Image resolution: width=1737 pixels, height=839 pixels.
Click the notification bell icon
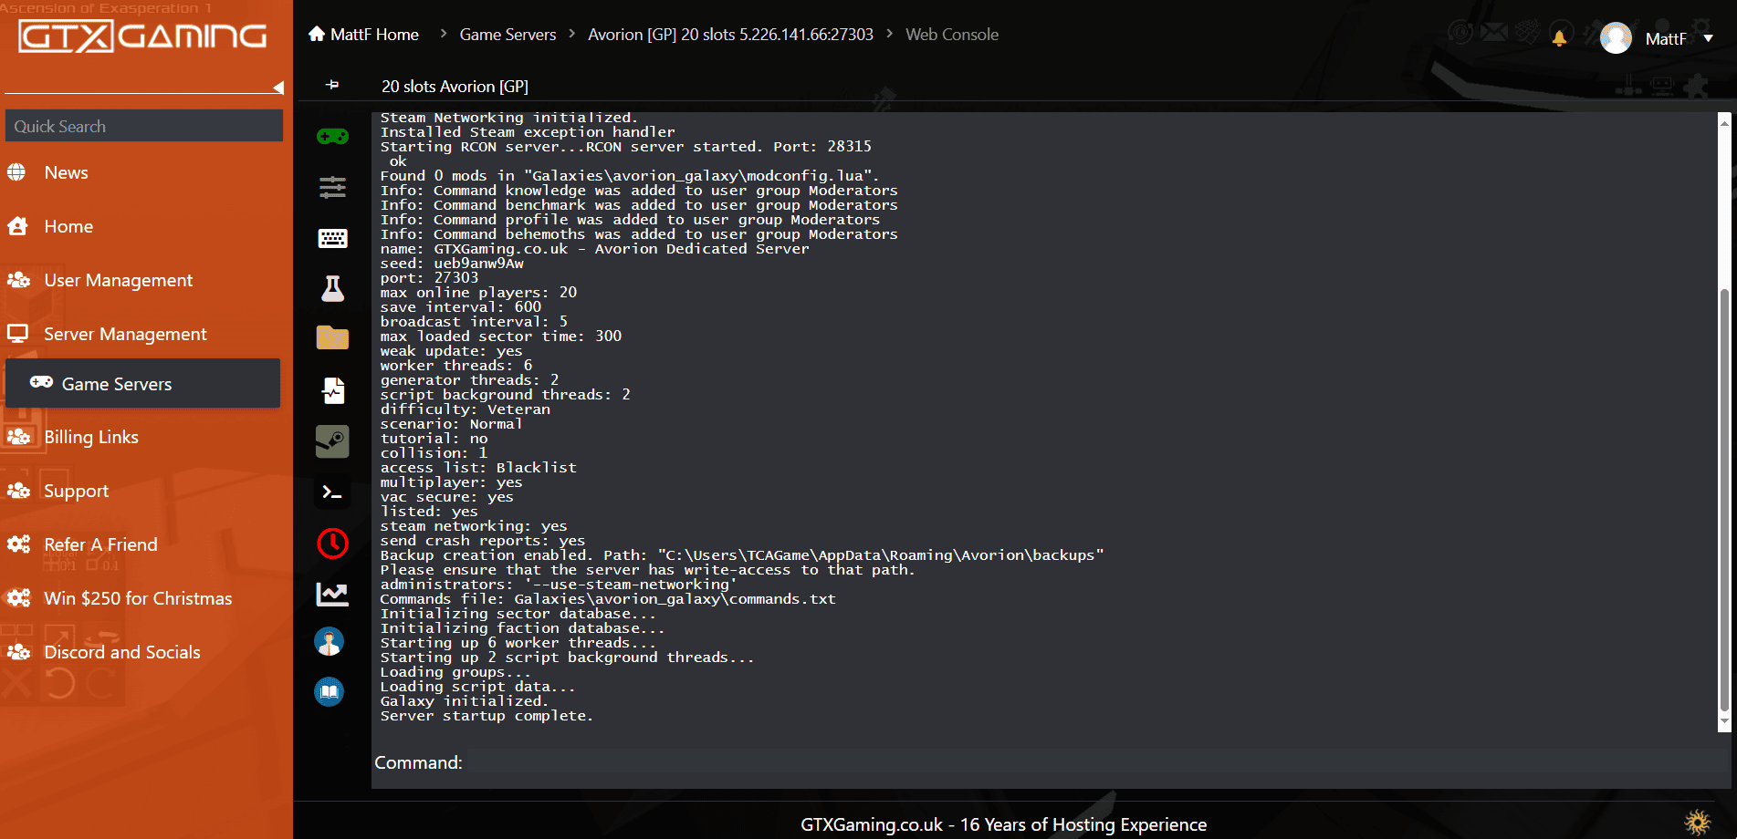1559,37
